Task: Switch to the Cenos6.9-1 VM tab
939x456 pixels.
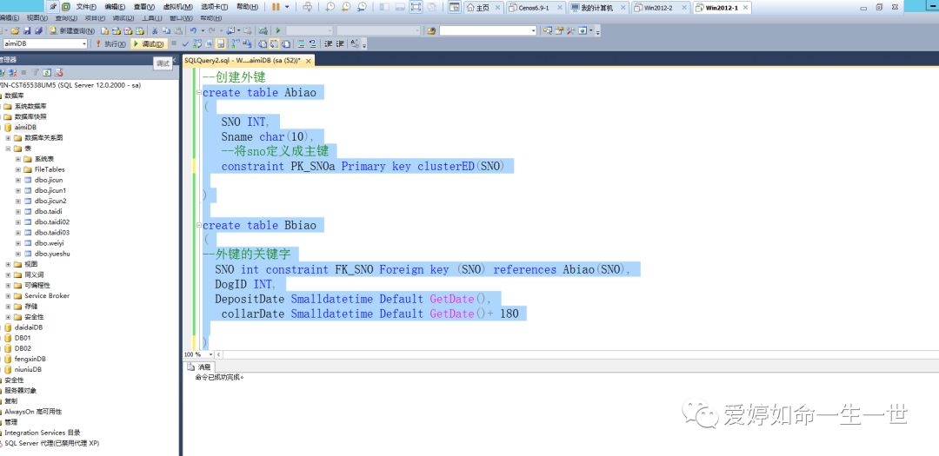Action: tap(535, 7)
